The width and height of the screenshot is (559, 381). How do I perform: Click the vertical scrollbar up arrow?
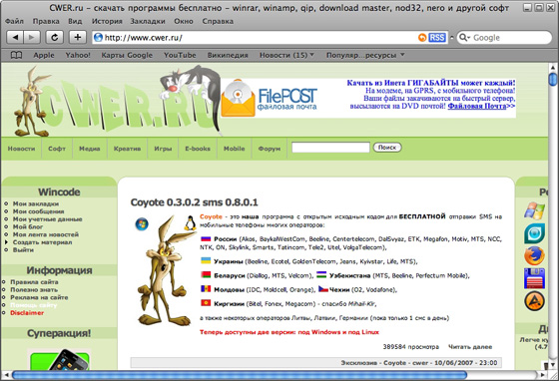click(553, 67)
